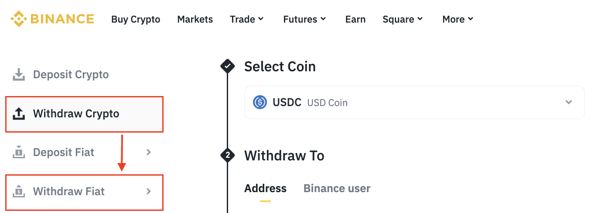Click the USDC coin icon
The height and width of the screenshot is (213, 608).
pyautogui.click(x=260, y=103)
